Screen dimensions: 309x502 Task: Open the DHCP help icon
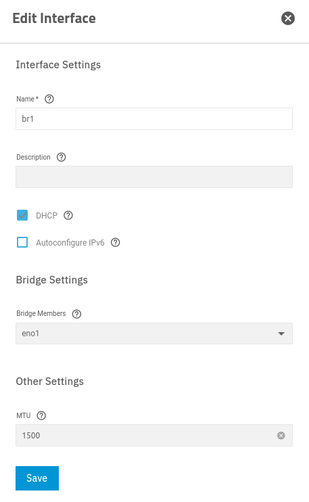pyautogui.click(x=68, y=215)
